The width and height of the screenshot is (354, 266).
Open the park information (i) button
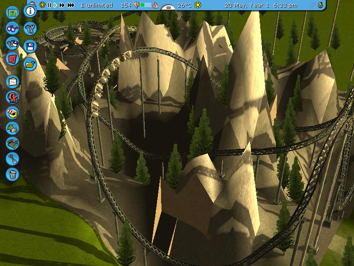pyautogui.click(x=30, y=11)
